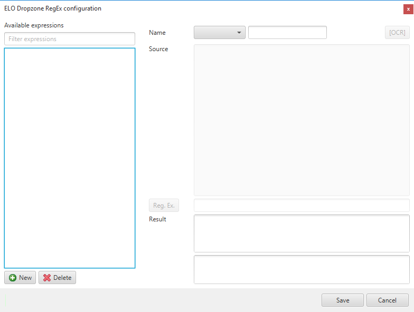Viewport: 414px width, 312px height.
Task: Click the New expression button
Action: [20, 277]
